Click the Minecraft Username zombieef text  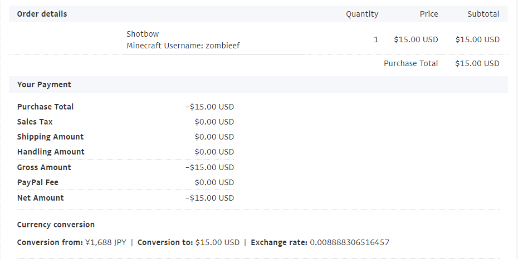(x=183, y=46)
